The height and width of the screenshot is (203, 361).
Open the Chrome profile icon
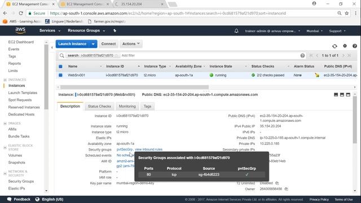(x=314, y=3)
